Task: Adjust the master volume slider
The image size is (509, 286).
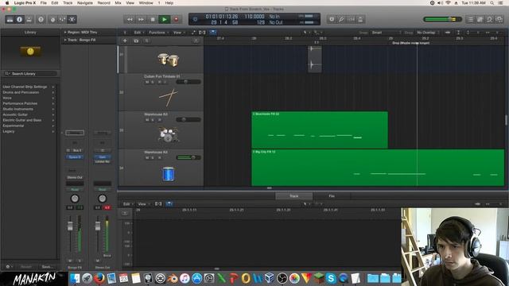Action: [x=443, y=19]
